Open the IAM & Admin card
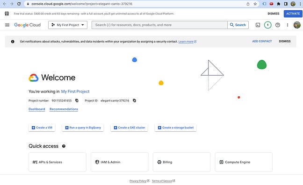 click(x=120, y=162)
